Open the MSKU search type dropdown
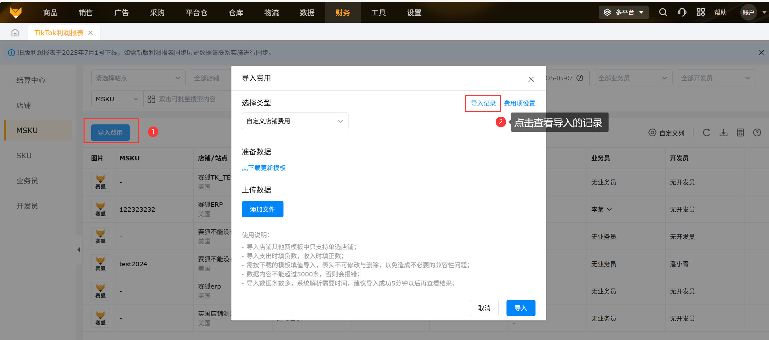 [x=117, y=99]
